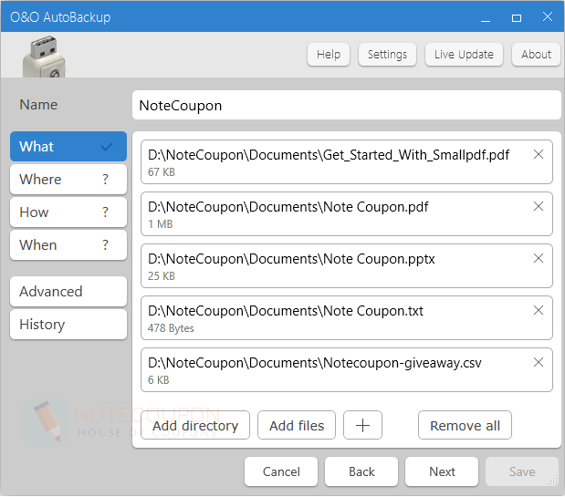Remove Note Coupon.pptx entry with X
The image size is (565, 497).
[x=539, y=258]
